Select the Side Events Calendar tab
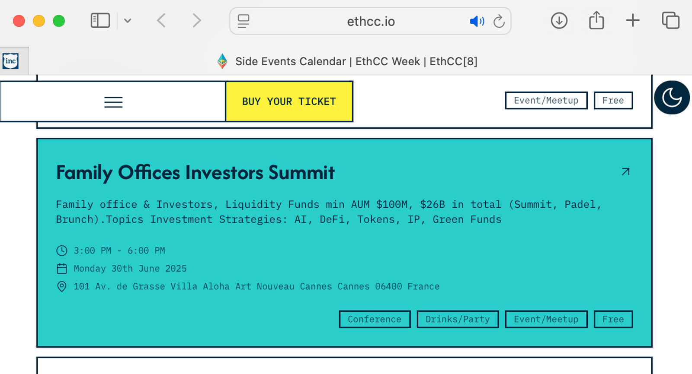The image size is (692, 374). [x=347, y=61]
